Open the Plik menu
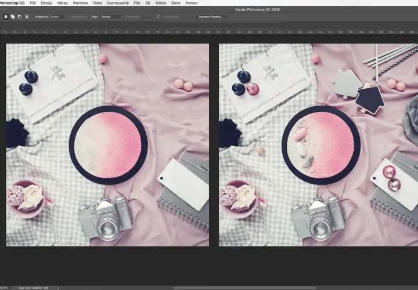The image size is (418, 290). 33,3
